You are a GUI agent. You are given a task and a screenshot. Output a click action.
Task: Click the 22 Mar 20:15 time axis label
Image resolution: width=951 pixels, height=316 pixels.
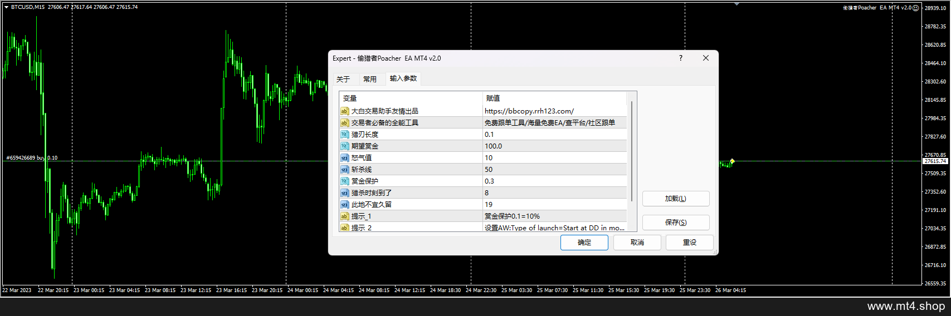click(53, 290)
